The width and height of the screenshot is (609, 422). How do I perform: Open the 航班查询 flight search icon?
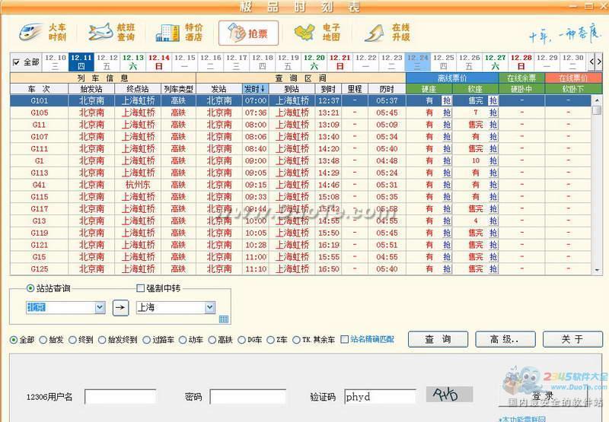111,32
